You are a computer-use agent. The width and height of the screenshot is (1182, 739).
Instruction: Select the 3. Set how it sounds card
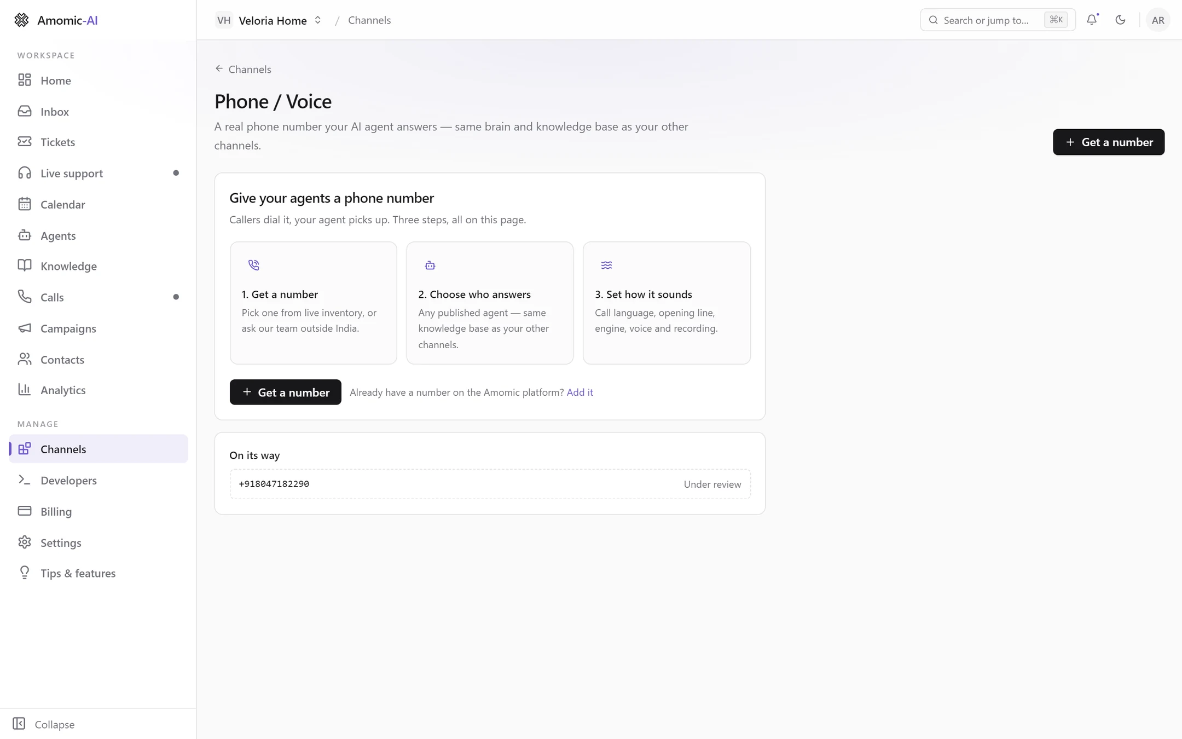pos(667,303)
